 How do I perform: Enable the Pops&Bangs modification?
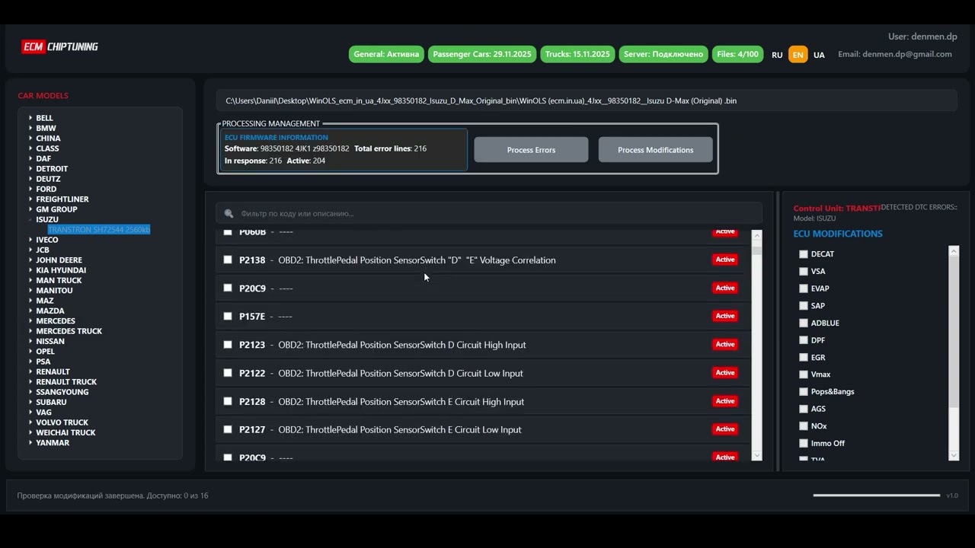click(804, 391)
